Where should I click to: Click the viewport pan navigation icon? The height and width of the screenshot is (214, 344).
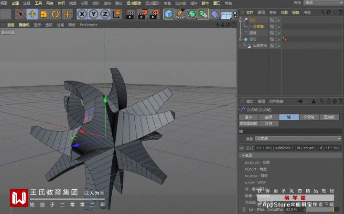point(217,25)
